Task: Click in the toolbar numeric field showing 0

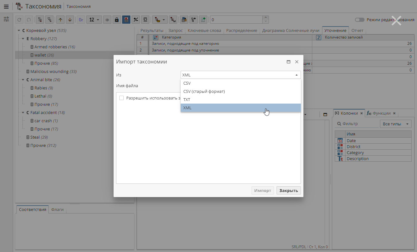Action: 236,20
